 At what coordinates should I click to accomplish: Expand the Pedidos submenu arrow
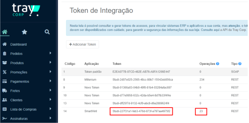51,53
